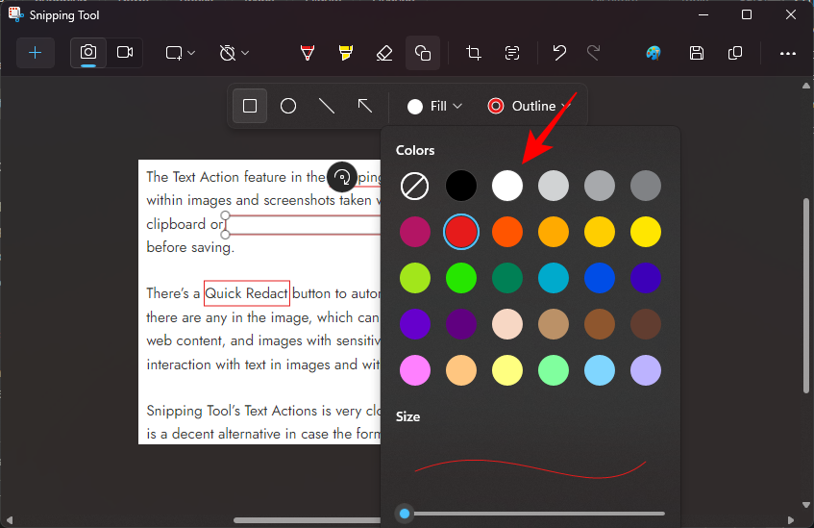
Task: Pick the medium brown swatch
Action: point(600,324)
